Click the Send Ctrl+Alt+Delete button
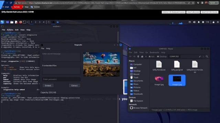 pos(209,12)
